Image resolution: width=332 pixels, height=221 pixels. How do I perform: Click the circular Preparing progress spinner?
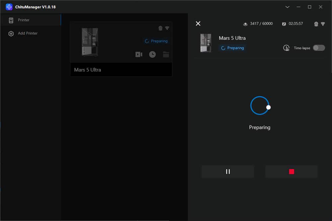pyautogui.click(x=260, y=106)
